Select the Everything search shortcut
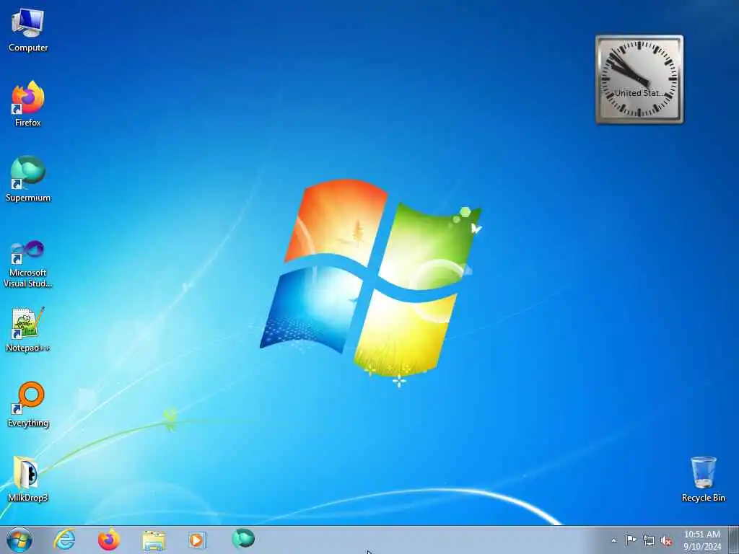Viewport: 739px width, 554px height. (28, 404)
